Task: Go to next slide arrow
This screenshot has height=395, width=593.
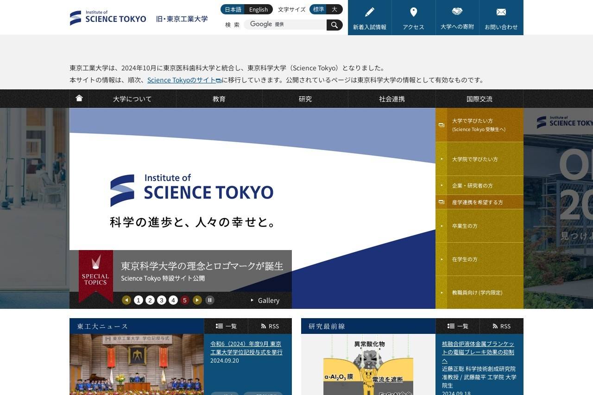Action: tap(197, 300)
